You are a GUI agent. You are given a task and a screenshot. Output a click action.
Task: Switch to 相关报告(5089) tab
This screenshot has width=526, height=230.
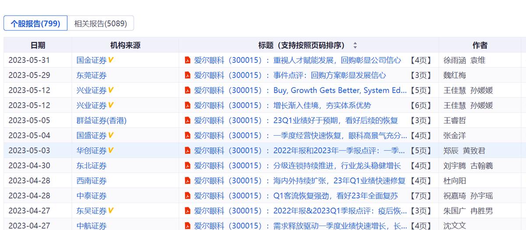[x=100, y=23]
